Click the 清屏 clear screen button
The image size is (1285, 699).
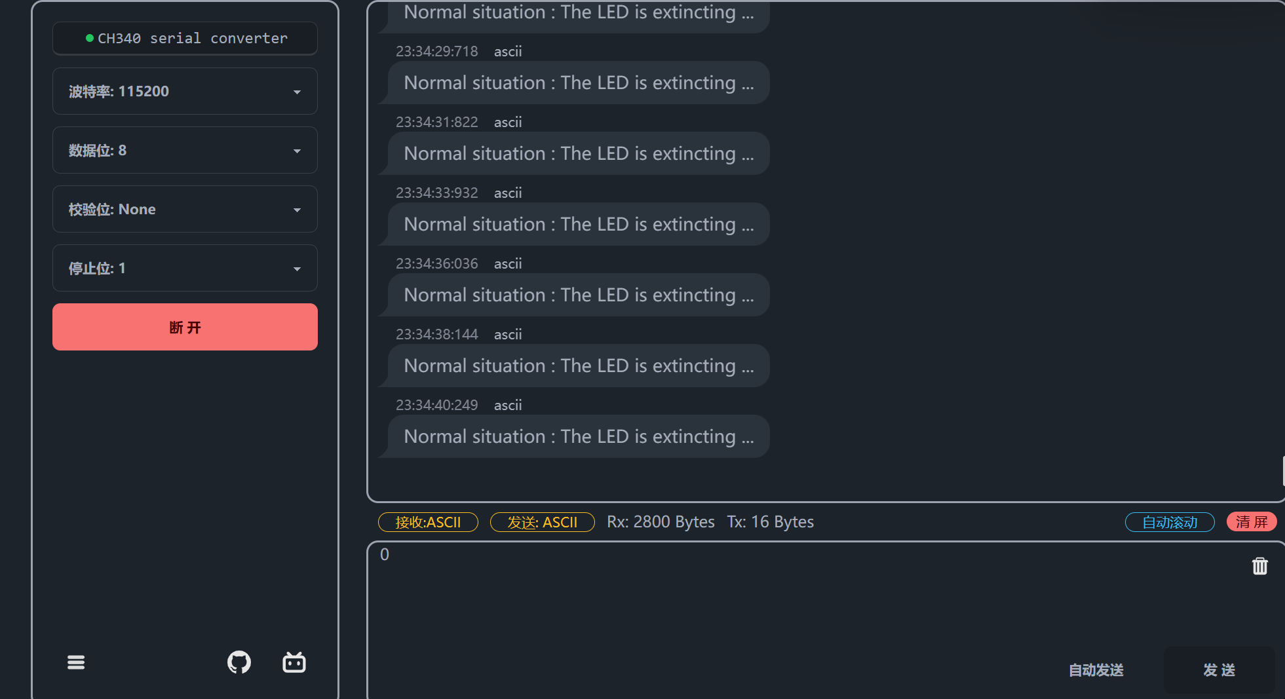[x=1252, y=522]
